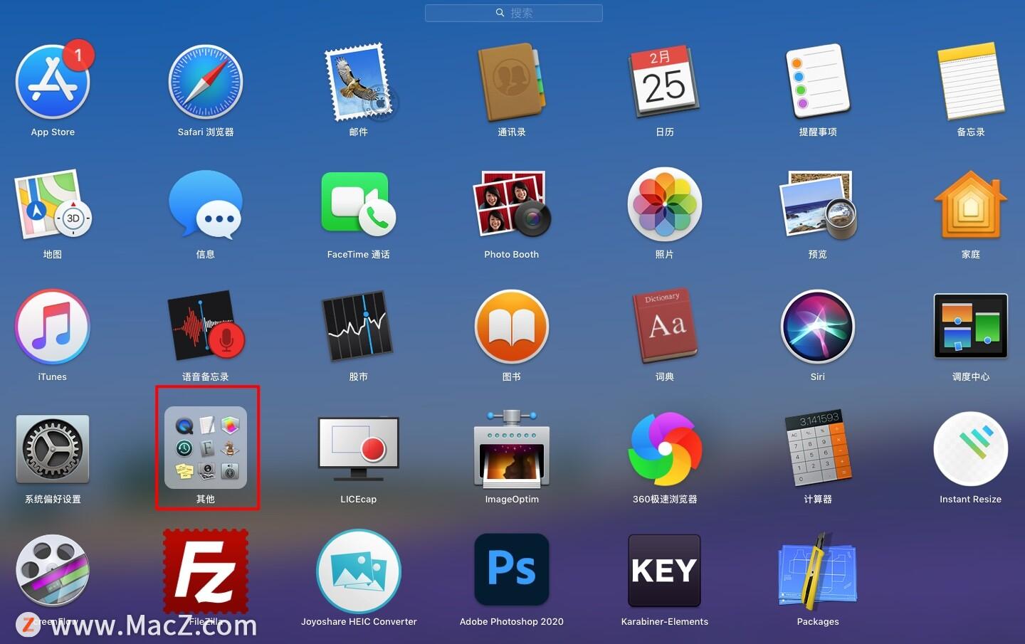Activate Siri from Launchpad
This screenshot has height=644, width=1025.
(818, 327)
